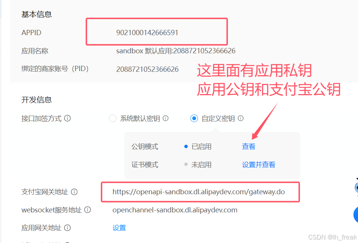Viewport: 358px width, 243px height.
Task: Click the Alipay gateway URL text
Action: (199, 192)
